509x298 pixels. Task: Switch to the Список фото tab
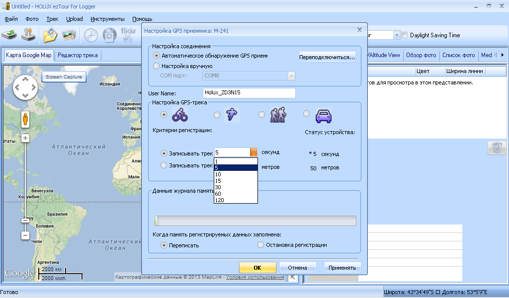(458, 55)
